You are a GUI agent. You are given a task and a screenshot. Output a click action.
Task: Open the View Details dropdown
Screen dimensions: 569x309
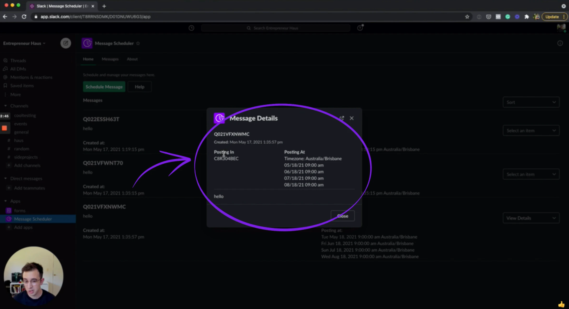click(x=531, y=218)
